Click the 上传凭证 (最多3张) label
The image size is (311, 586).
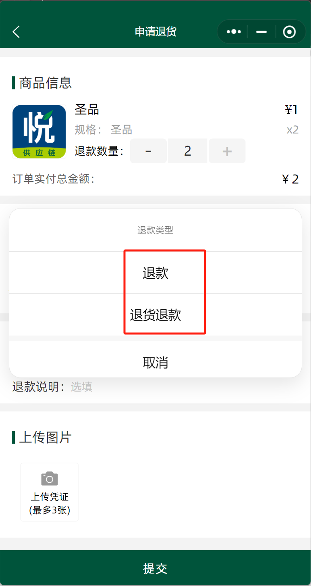click(50, 503)
